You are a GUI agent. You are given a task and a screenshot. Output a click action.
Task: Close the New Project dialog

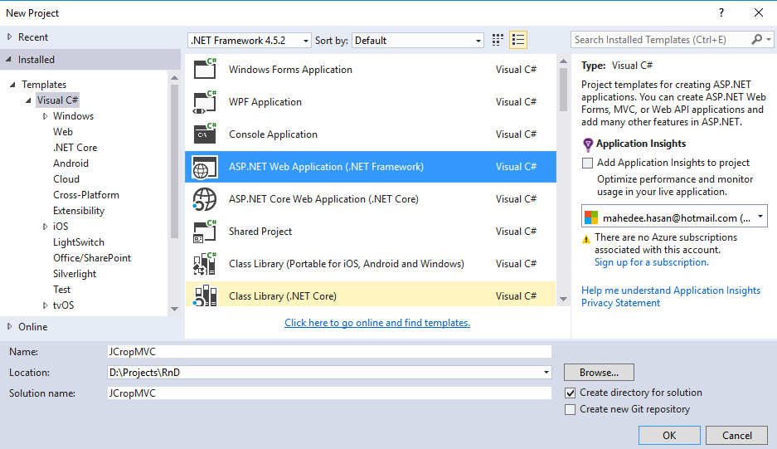pyautogui.click(x=759, y=13)
